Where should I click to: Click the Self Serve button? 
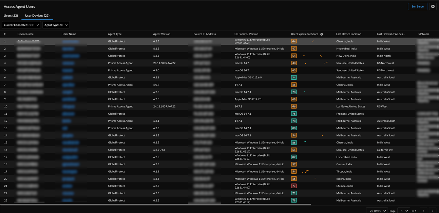417,6
